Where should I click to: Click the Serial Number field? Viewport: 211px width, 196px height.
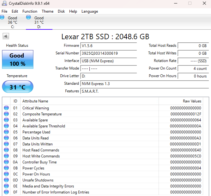tap(108, 53)
